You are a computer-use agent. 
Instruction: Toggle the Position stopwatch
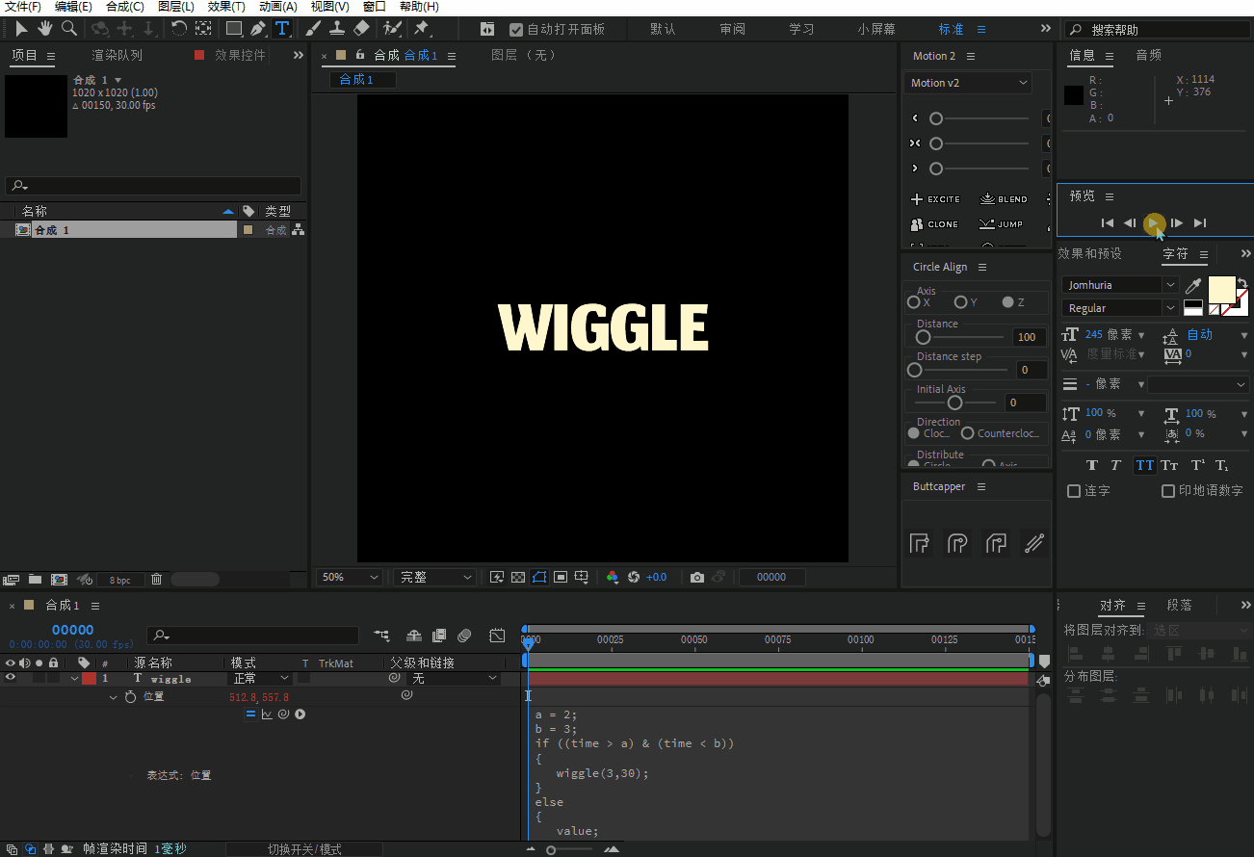(x=131, y=696)
